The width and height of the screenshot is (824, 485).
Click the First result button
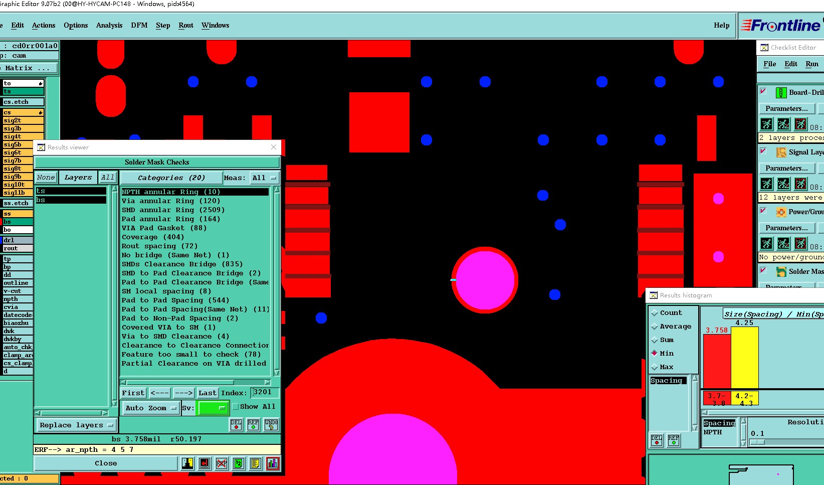[x=133, y=393]
